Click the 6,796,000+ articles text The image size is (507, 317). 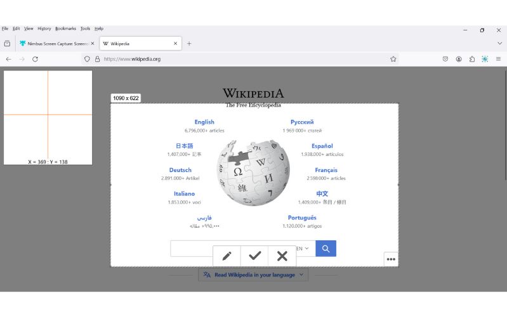pyautogui.click(x=204, y=131)
